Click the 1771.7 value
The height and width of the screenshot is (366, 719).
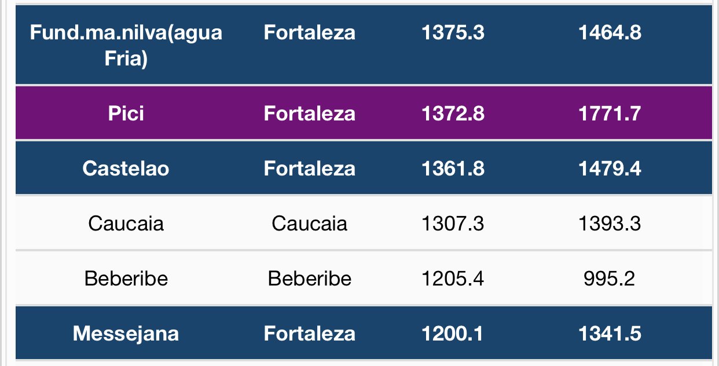[609, 113]
